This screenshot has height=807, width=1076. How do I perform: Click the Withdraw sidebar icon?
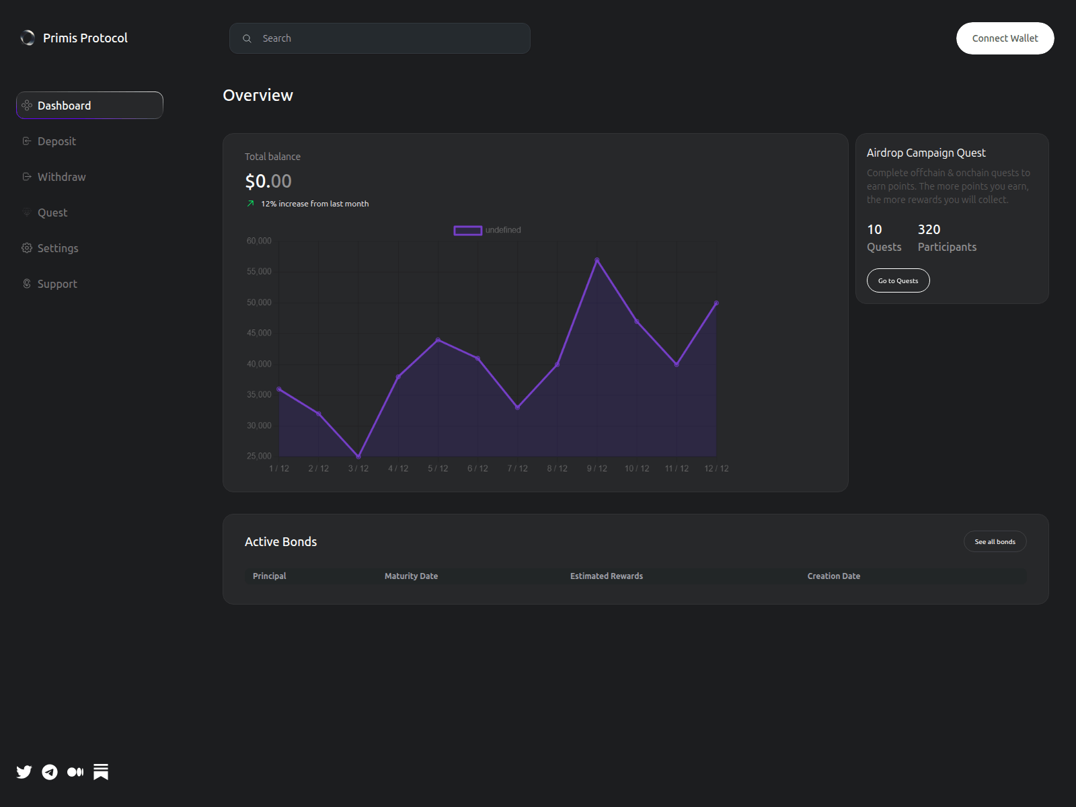27,177
